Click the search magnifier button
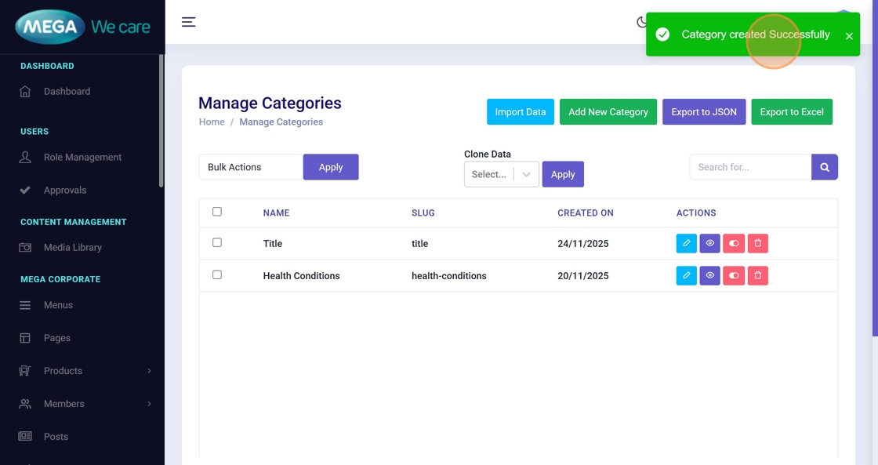This screenshot has width=878, height=465. pos(824,167)
